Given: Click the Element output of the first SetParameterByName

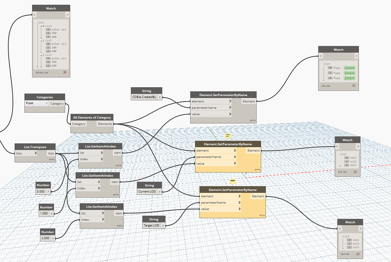Looking at the screenshot, I should pos(249,101).
